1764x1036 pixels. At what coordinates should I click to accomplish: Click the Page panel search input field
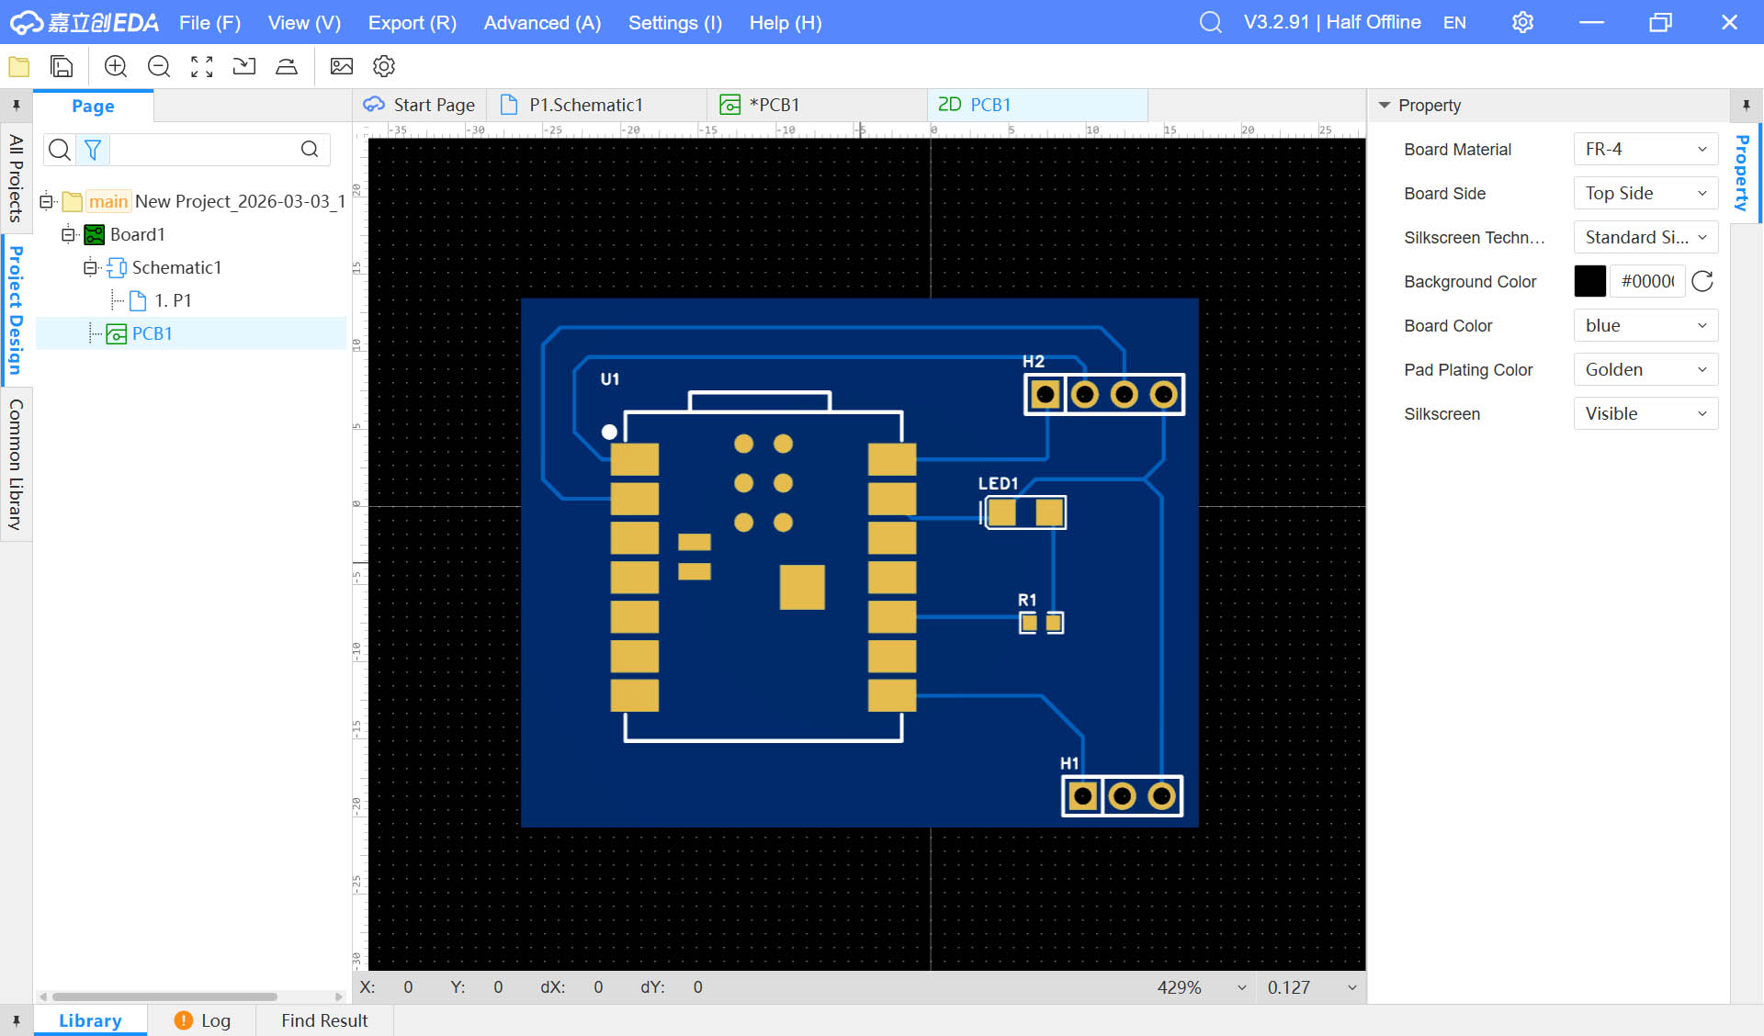(x=202, y=150)
